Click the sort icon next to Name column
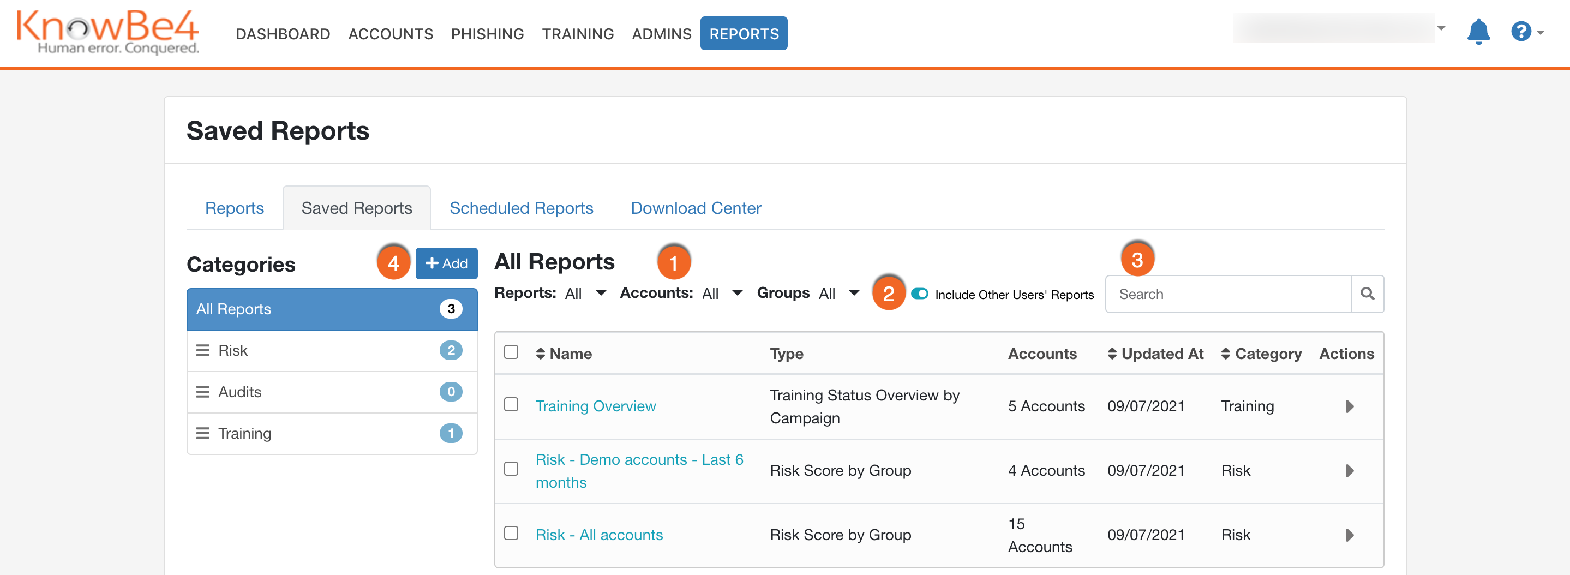The image size is (1570, 575). [541, 354]
